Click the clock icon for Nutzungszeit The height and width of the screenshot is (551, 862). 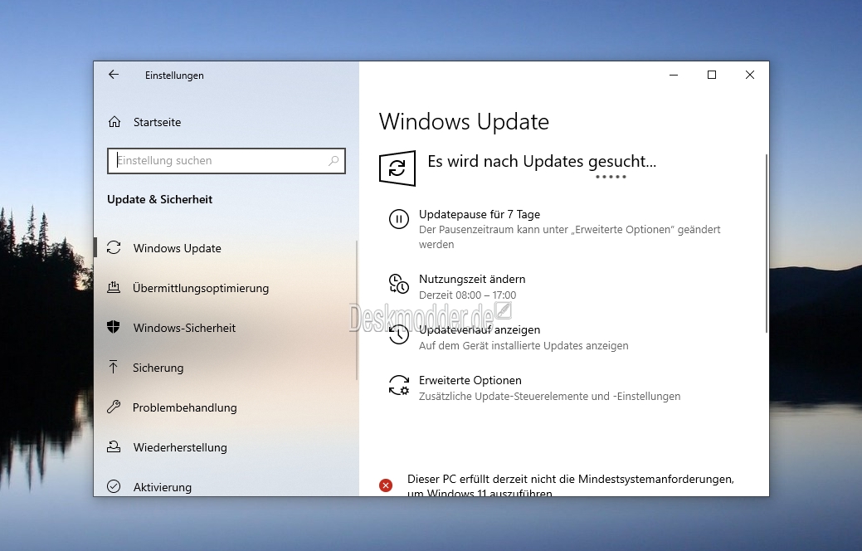point(398,284)
